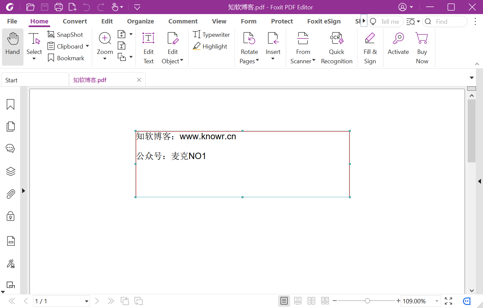Enable continuous page view mode
Image resolution: width=483 pixels, height=308 pixels.
click(x=298, y=301)
